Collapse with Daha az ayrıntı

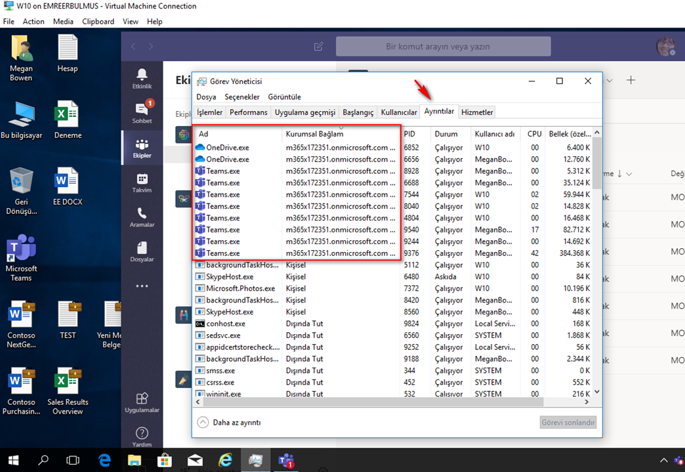click(229, 423)
